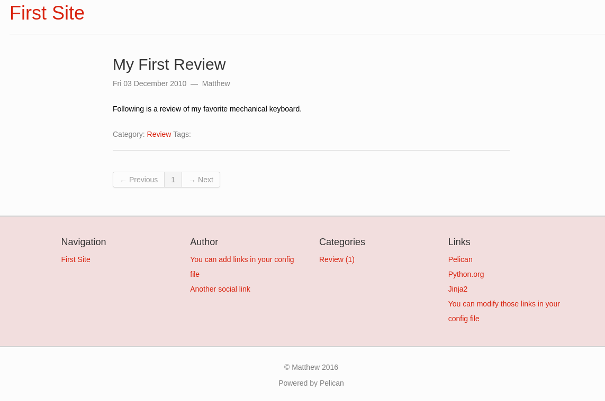Click First Site under Navigation in footer
Image resolution: width=605 pixels, height=401 pixels.
pos(76,259)
